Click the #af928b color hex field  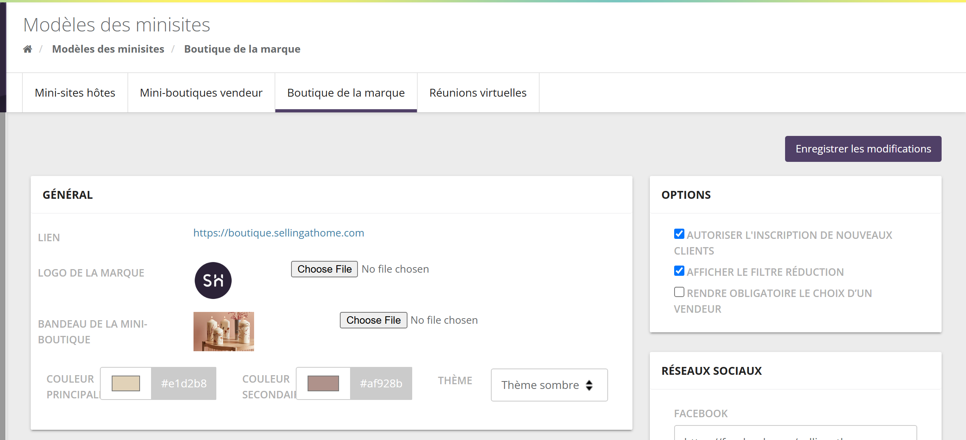pyautogui.click(x=381, y=383)
